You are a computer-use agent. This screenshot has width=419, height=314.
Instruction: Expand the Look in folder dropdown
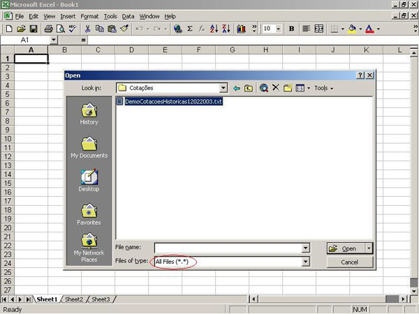coord(223,88)
